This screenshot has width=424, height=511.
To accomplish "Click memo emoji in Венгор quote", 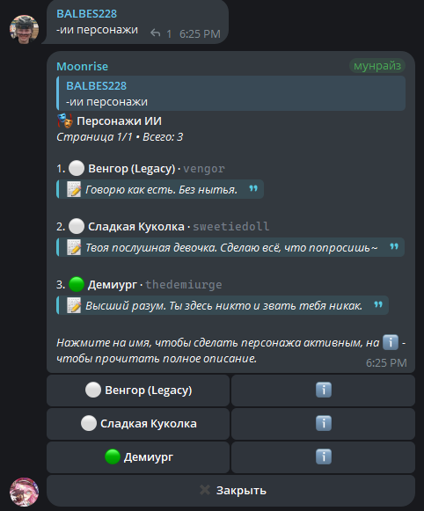I will pyautogui.click(x=74, y=189).
